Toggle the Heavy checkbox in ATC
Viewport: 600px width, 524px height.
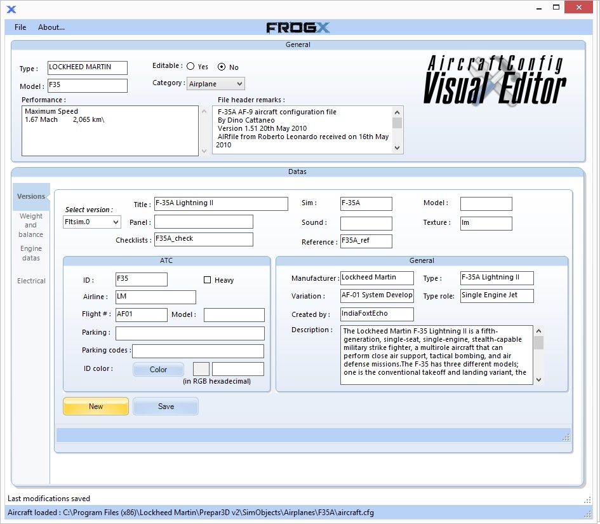[x=208, y=280]
